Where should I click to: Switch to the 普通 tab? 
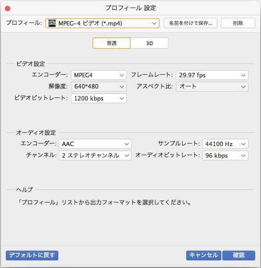click(111, 43)
